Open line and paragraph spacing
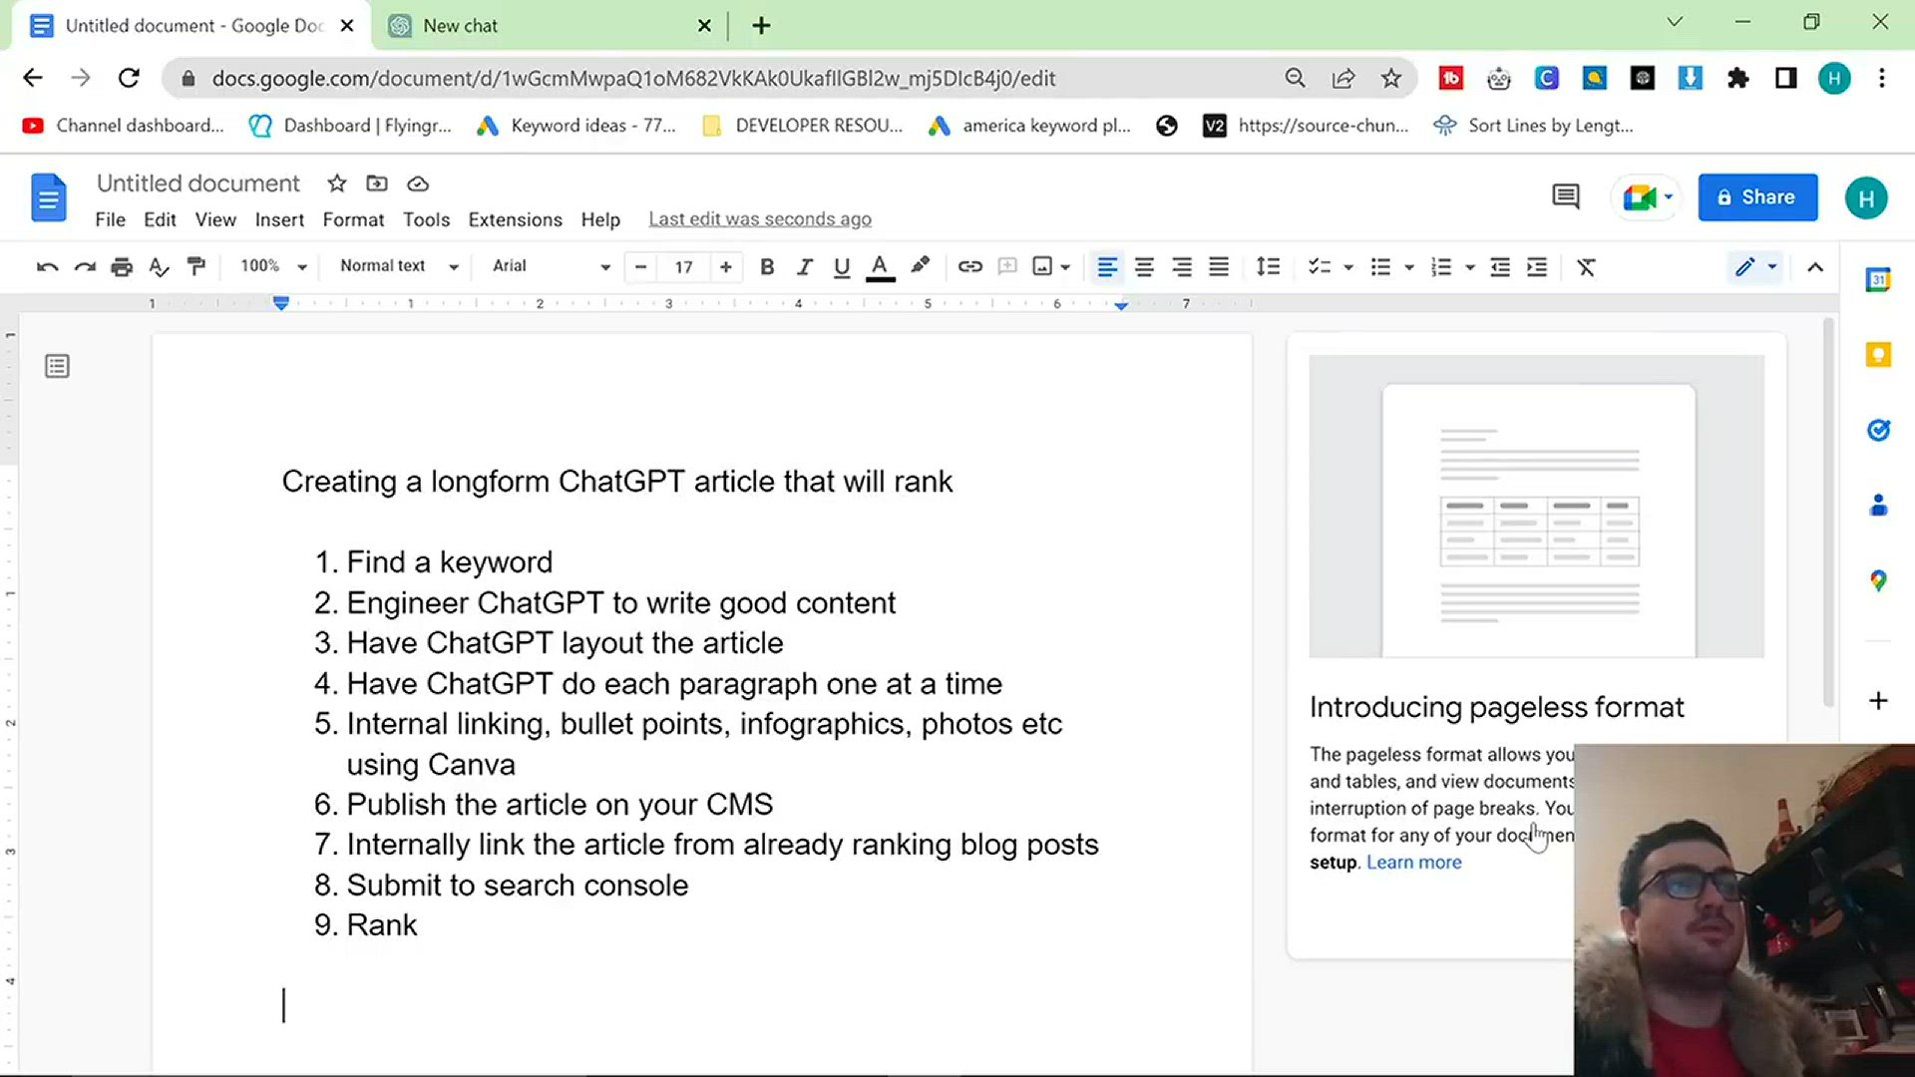Viewport: 1915px width, 1077px height. (x=1268, y=266)
